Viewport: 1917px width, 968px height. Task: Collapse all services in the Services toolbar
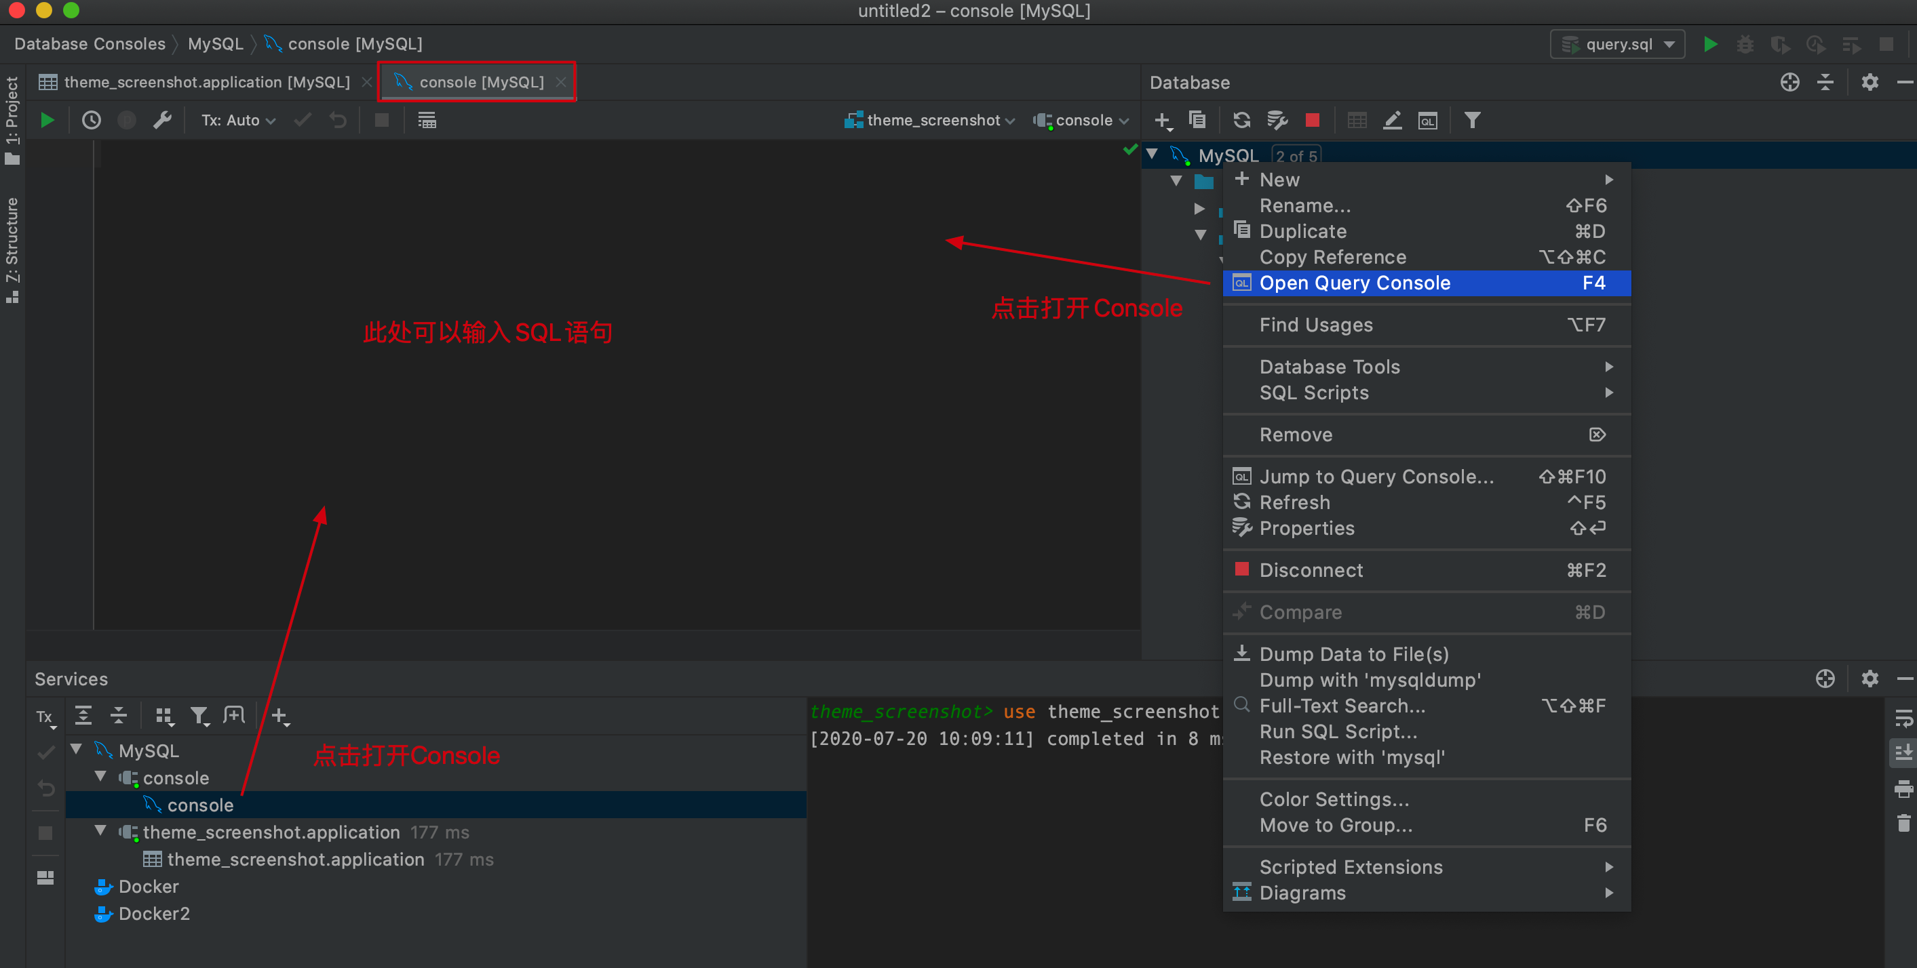(x=118, y=715)
